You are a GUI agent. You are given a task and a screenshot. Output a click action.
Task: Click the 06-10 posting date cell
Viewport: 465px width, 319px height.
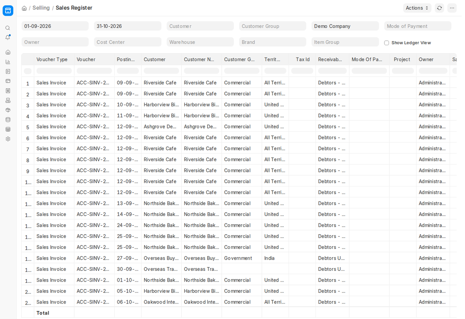pyautogui.click(x=128, y=302)
